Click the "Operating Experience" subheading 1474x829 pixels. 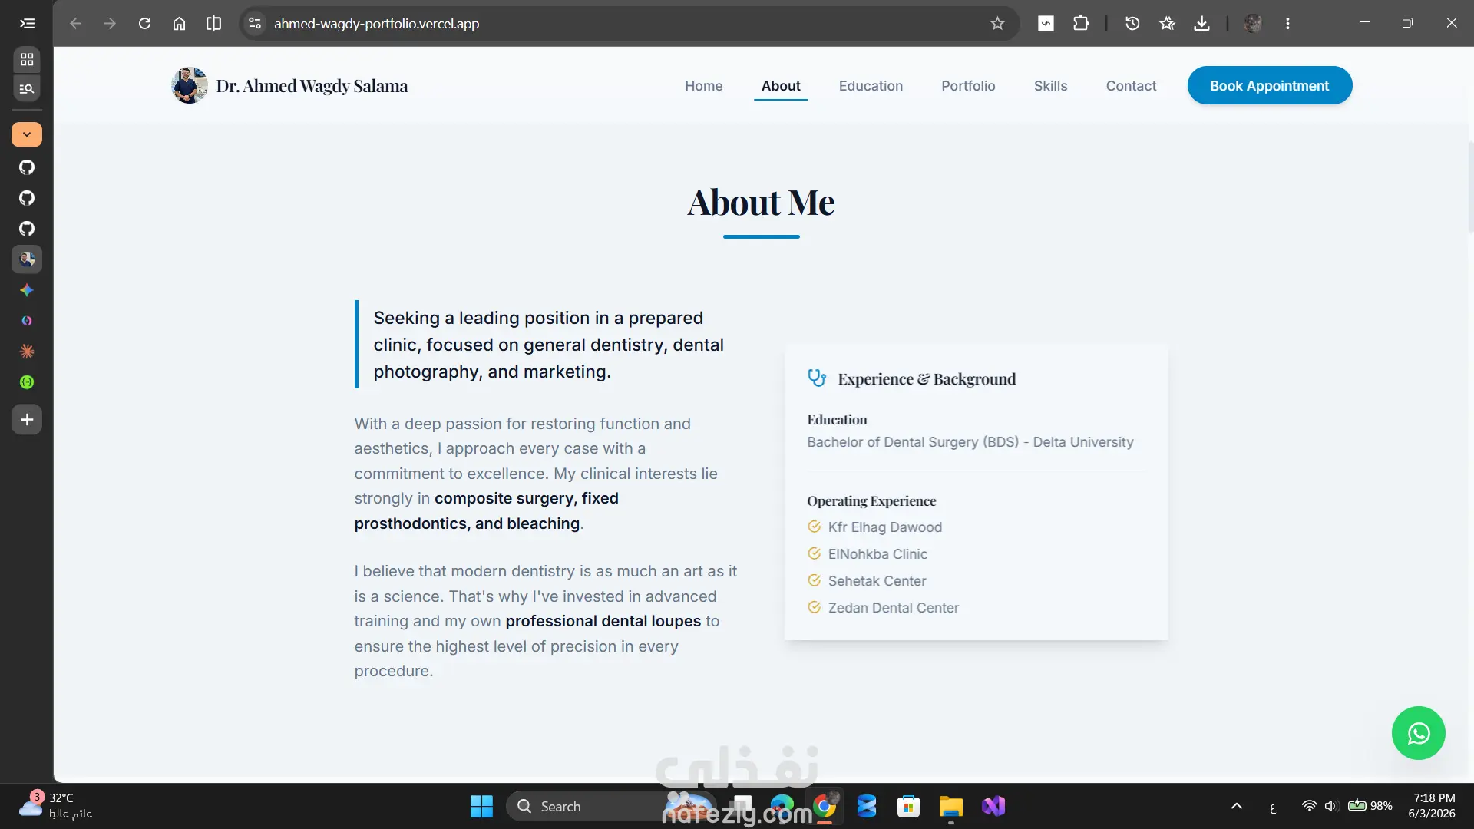(871, 501)
